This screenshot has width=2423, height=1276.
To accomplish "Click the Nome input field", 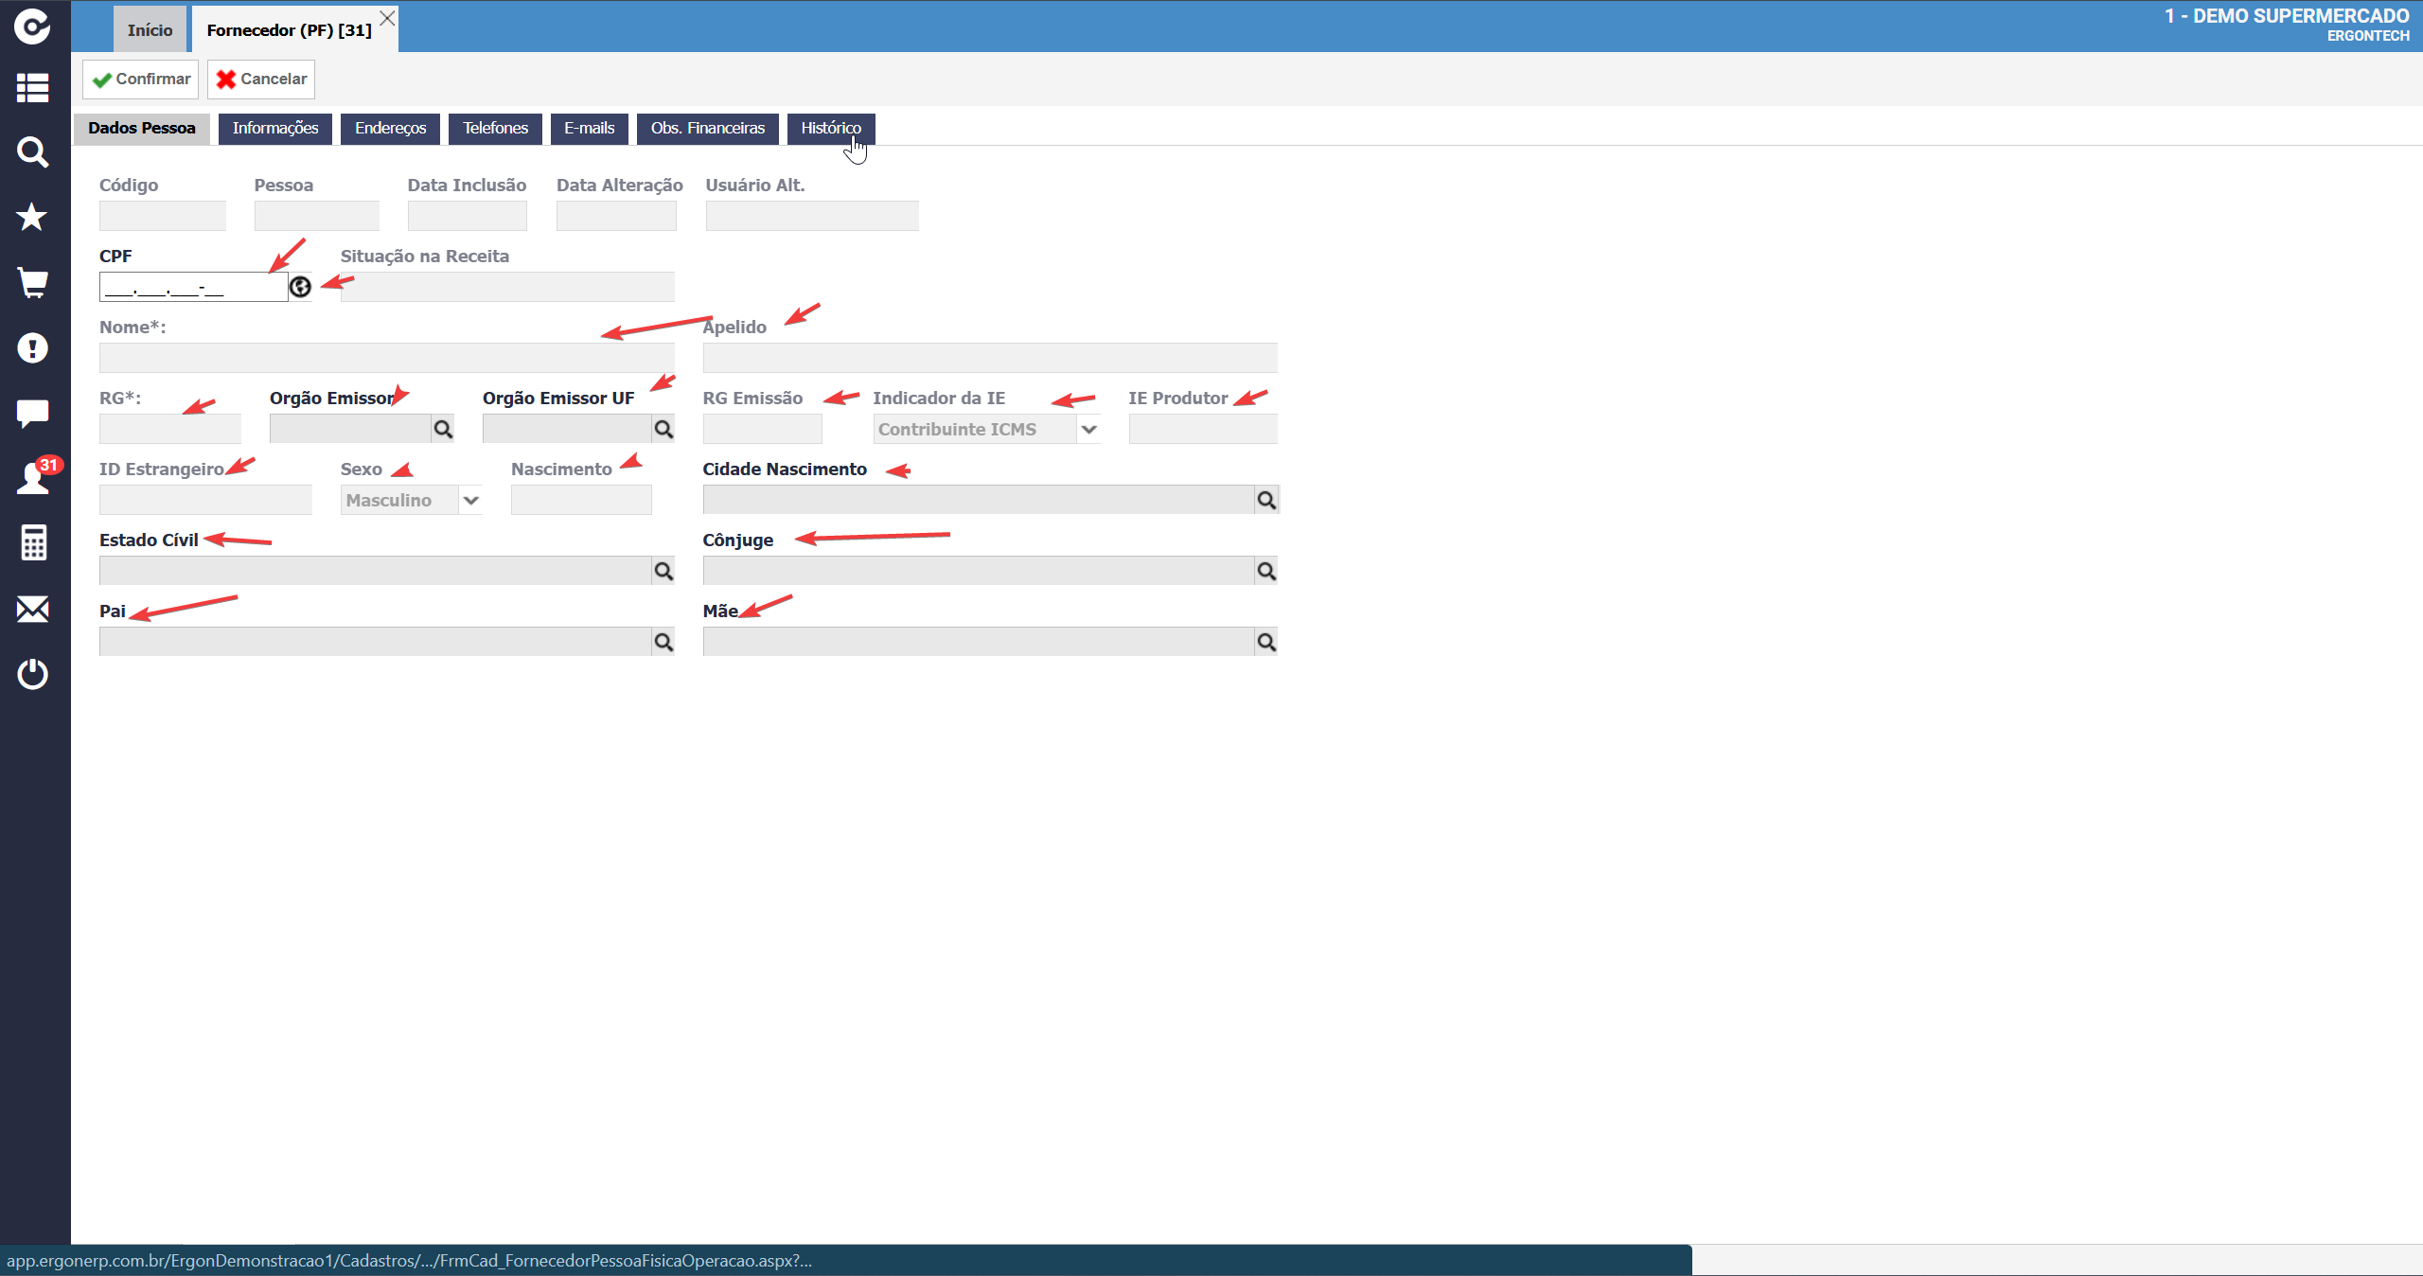I will coord(387,358).
